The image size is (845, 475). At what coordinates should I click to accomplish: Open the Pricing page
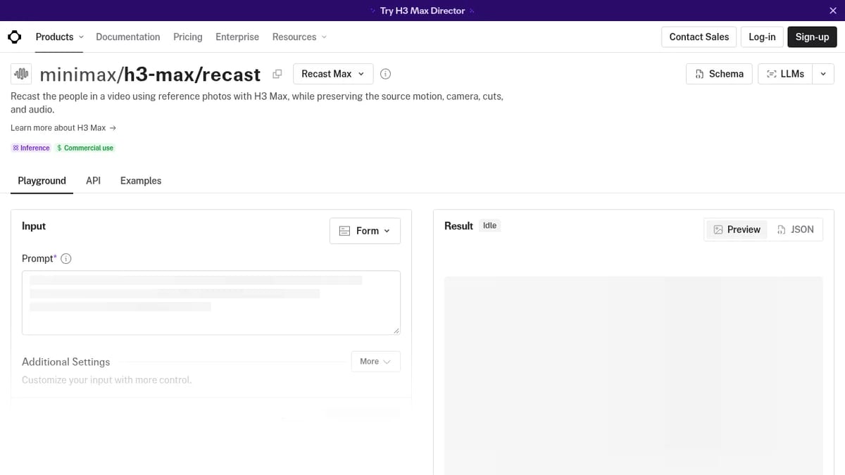(187, 37)
